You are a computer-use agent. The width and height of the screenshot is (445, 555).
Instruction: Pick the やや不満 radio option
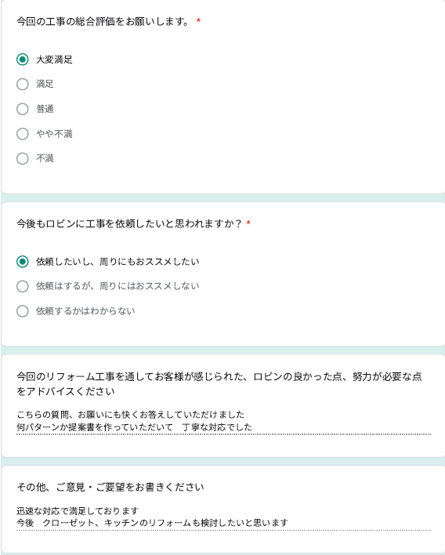[22, 134]
